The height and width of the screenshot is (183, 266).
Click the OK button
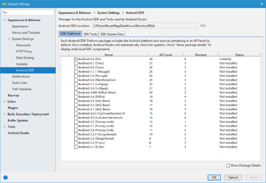tap(214, 178)
